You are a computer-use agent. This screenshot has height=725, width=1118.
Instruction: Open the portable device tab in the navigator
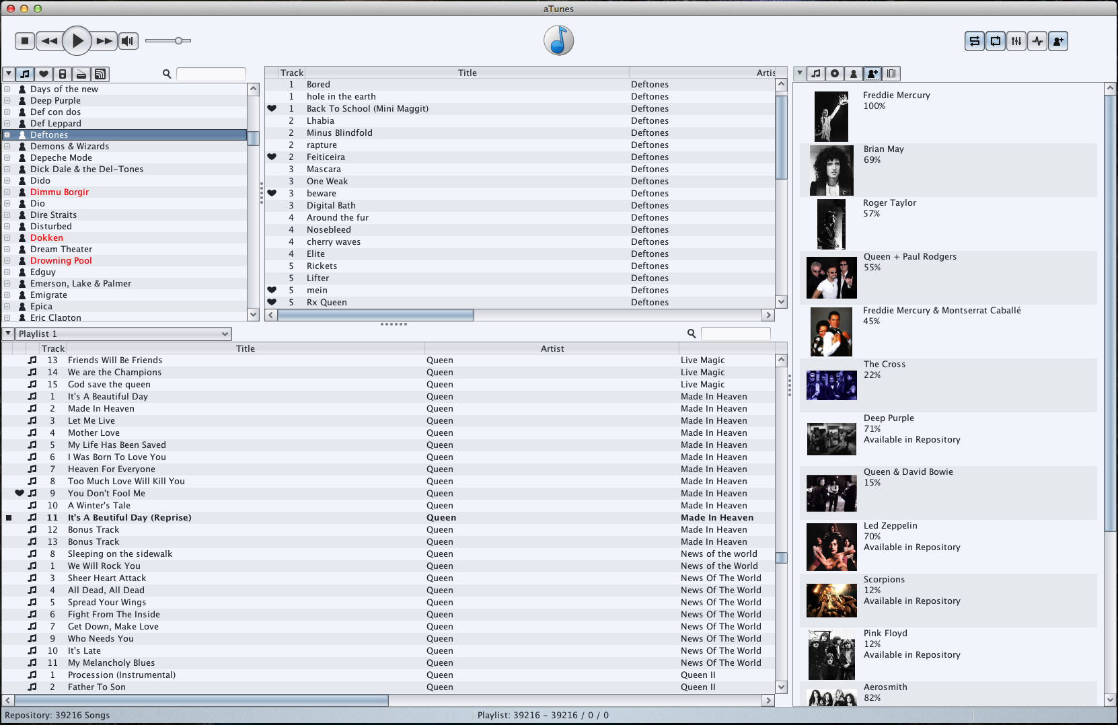[63, 74]
